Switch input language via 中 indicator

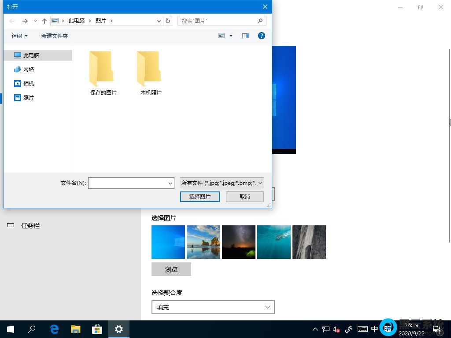(x=375, y=329)
